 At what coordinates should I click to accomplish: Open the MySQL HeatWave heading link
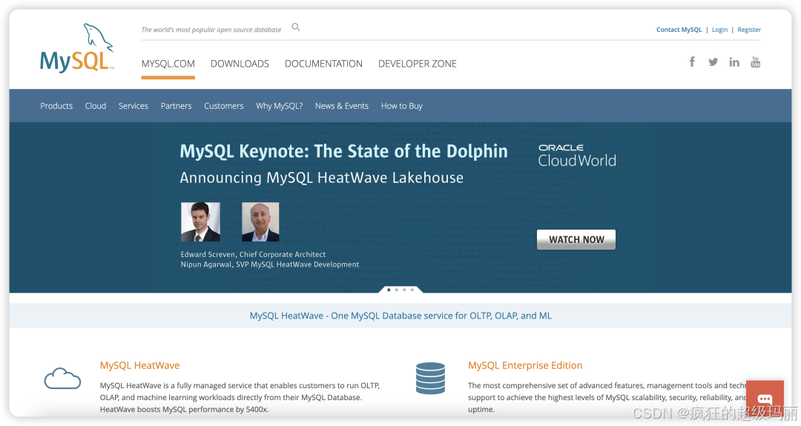139,365
